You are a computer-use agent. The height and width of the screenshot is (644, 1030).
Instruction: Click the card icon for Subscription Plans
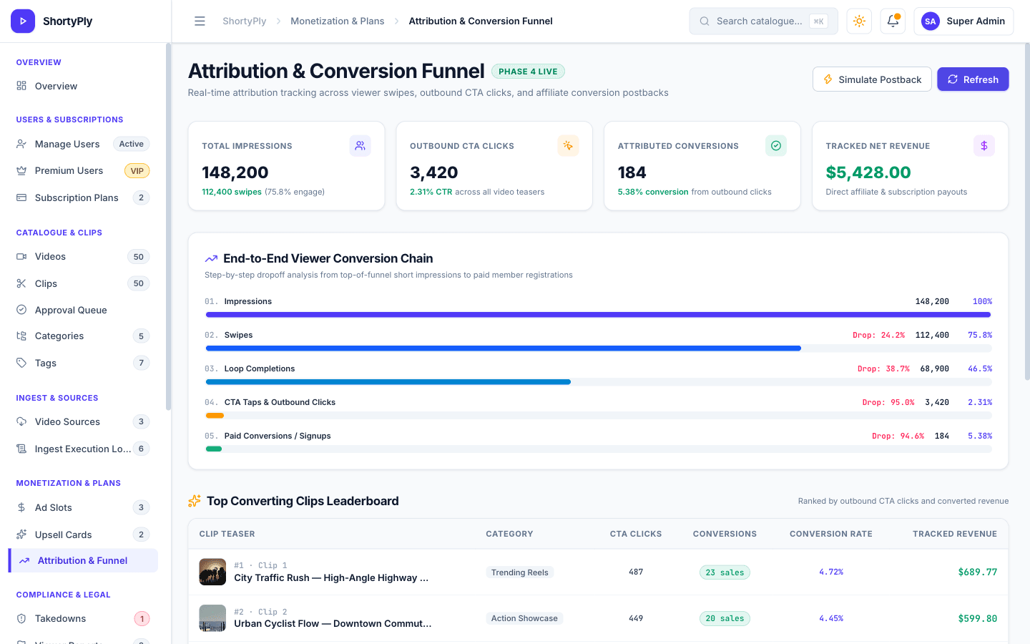tap(21, 197)
